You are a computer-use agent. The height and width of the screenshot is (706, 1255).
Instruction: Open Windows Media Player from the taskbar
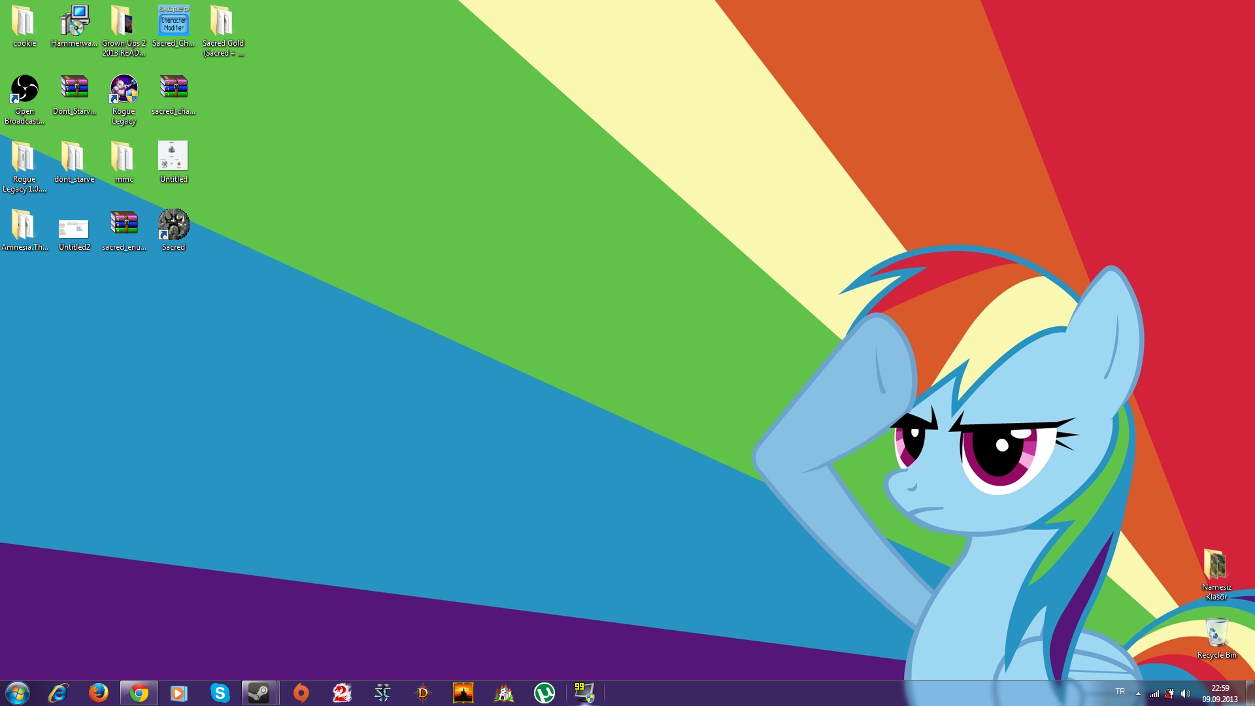(179, 693)
